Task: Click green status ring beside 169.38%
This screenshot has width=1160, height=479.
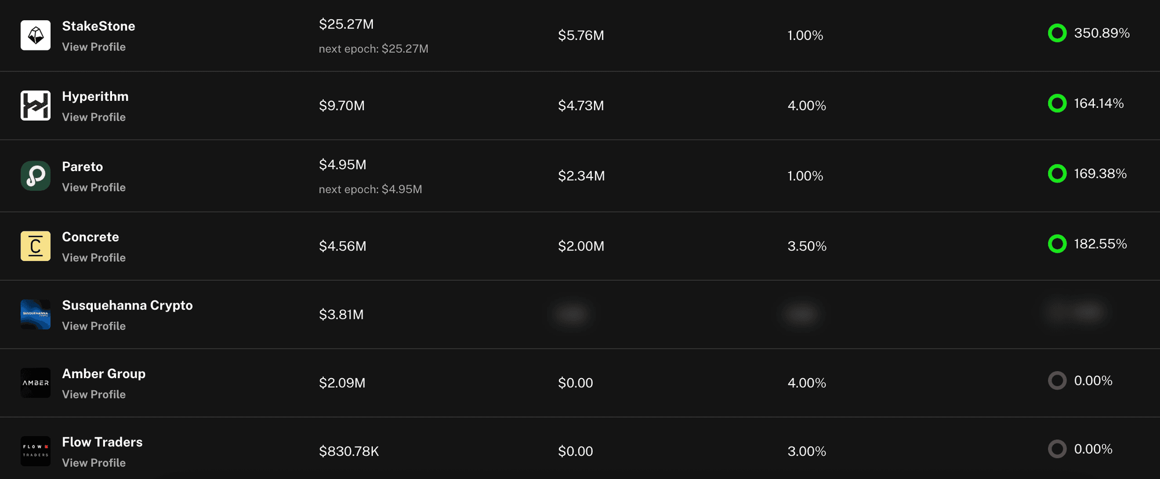Action: (1057, 173)
